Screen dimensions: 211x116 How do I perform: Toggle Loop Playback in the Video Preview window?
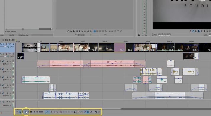193,31
